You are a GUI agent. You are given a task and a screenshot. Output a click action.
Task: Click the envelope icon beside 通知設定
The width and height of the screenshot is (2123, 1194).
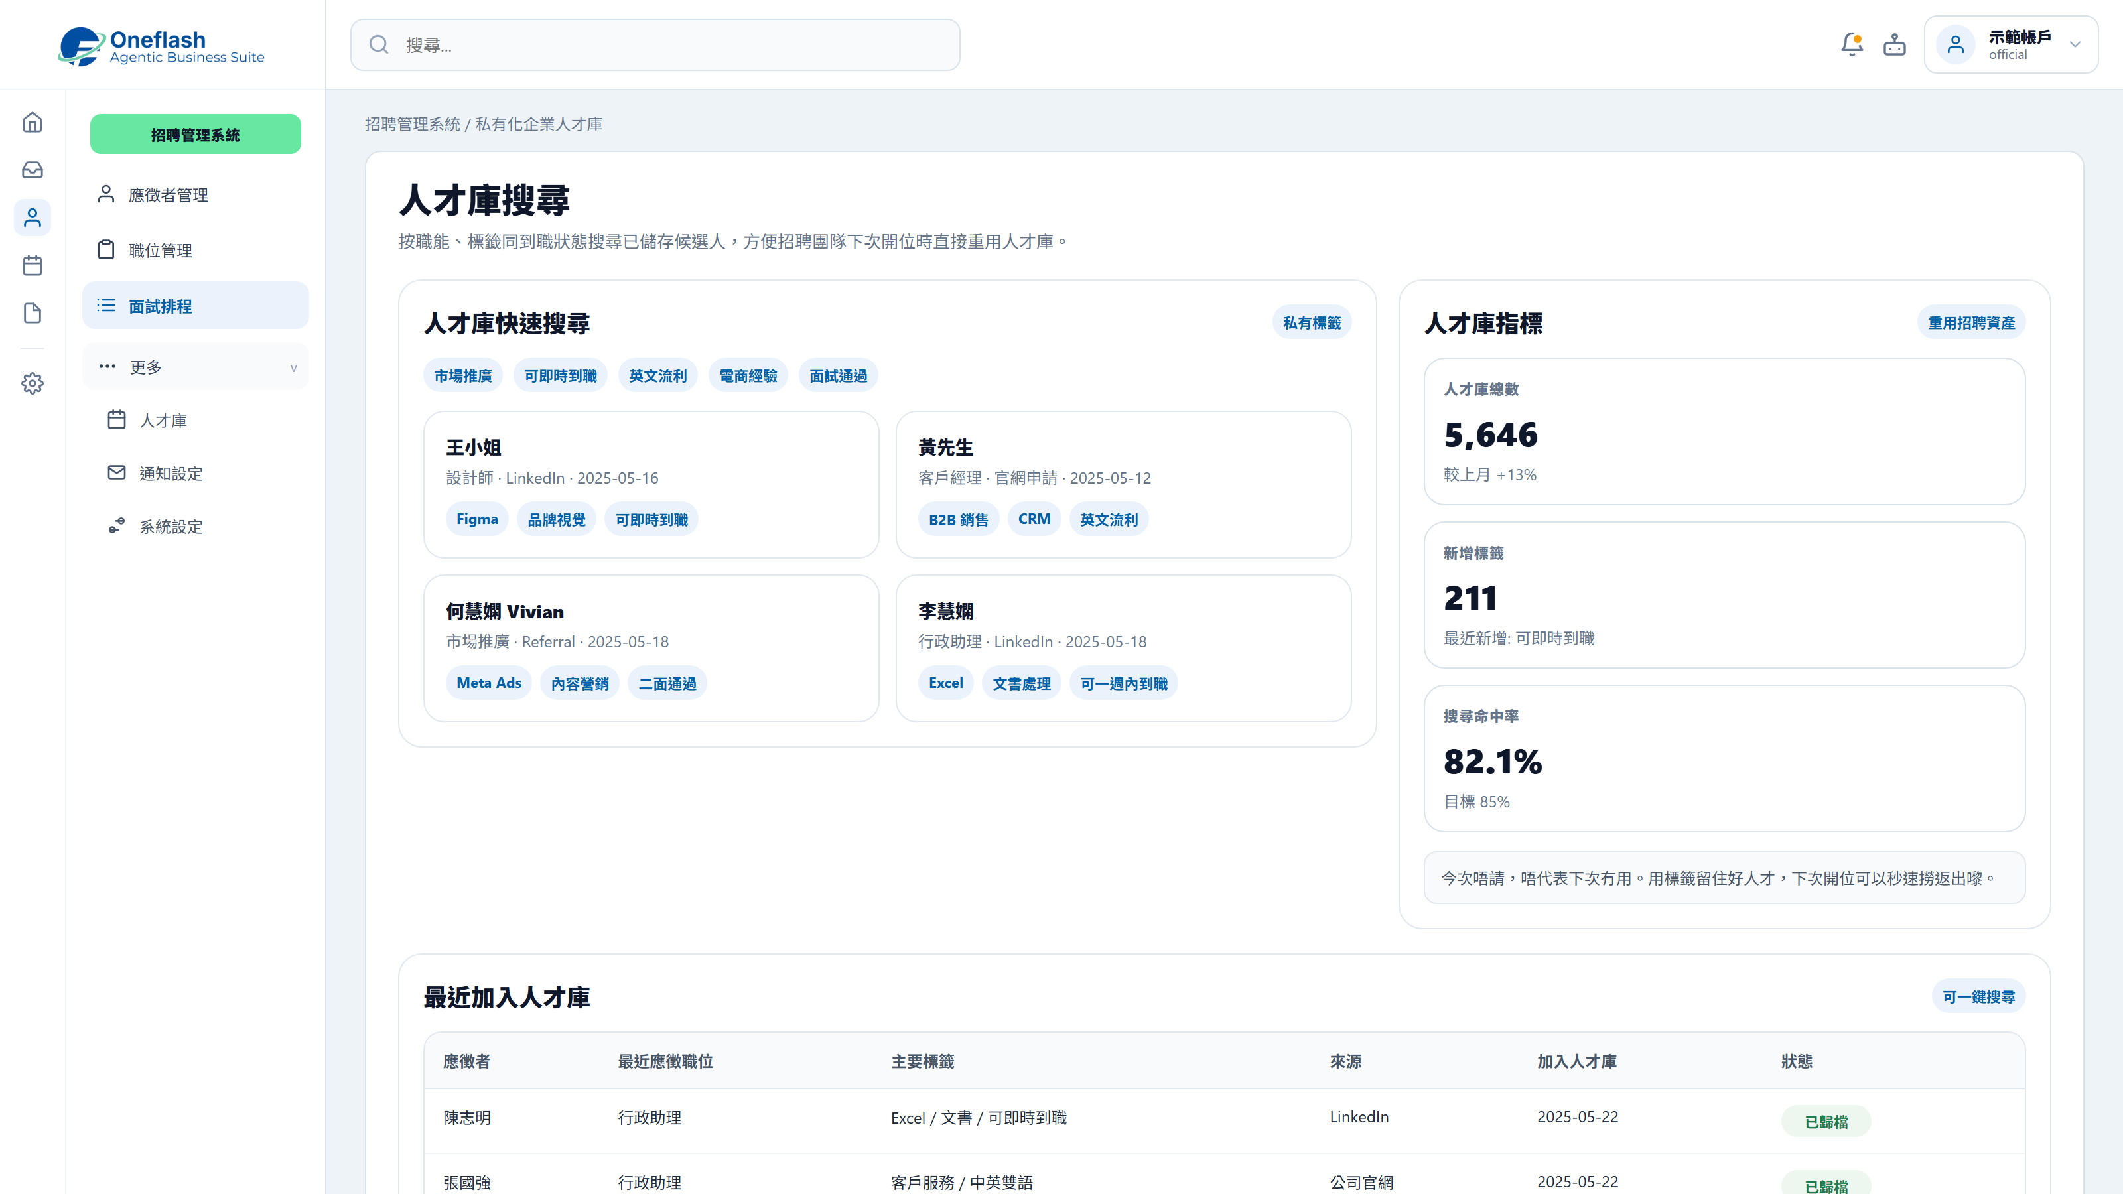[117, 473]
